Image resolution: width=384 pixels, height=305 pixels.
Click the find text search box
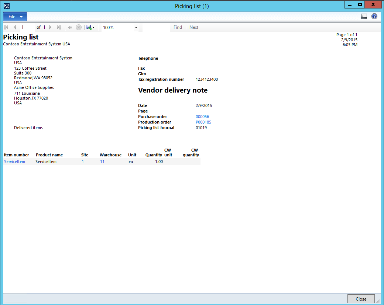(x=156, y=27)
